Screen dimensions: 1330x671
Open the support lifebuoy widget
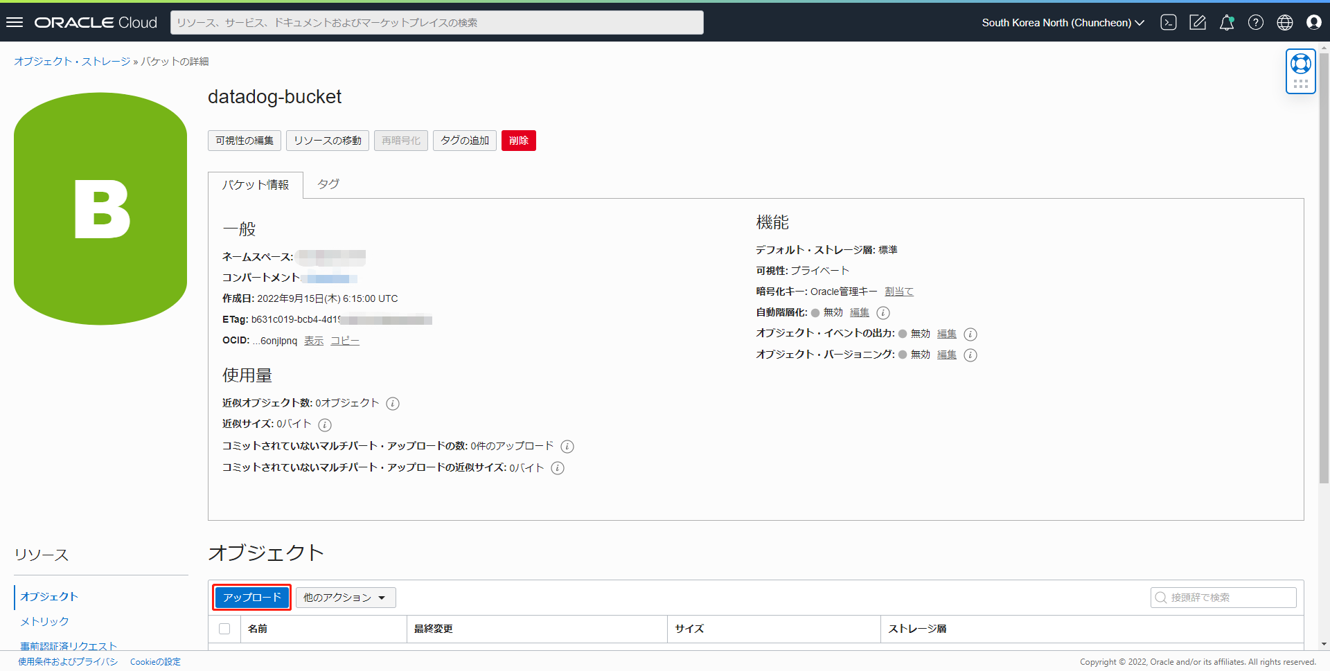(1300, 64)
